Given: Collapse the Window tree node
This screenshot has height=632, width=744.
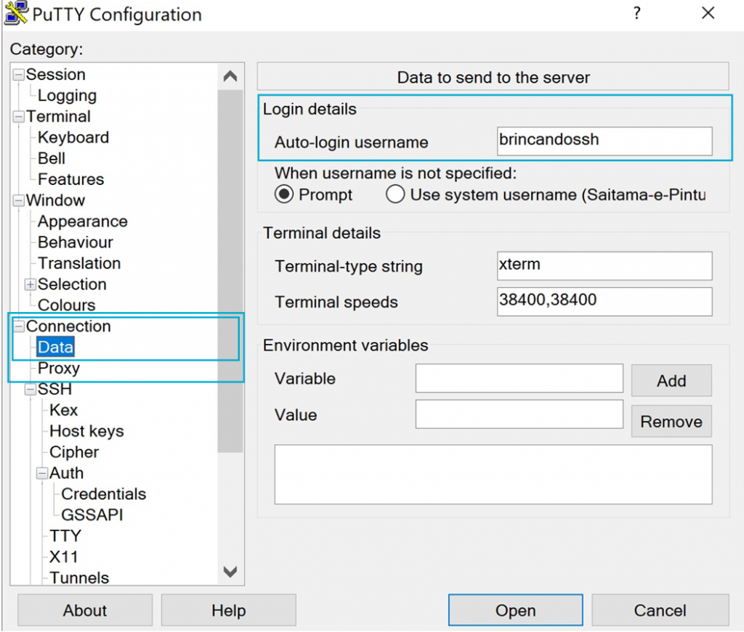Looking at the screenshot, I should 18,200.
